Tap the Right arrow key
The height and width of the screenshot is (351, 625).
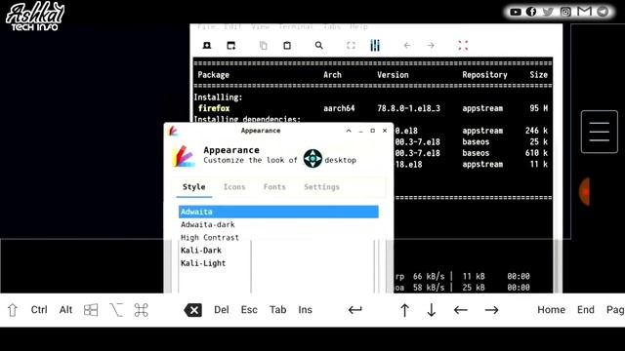[x=491, y=310]
